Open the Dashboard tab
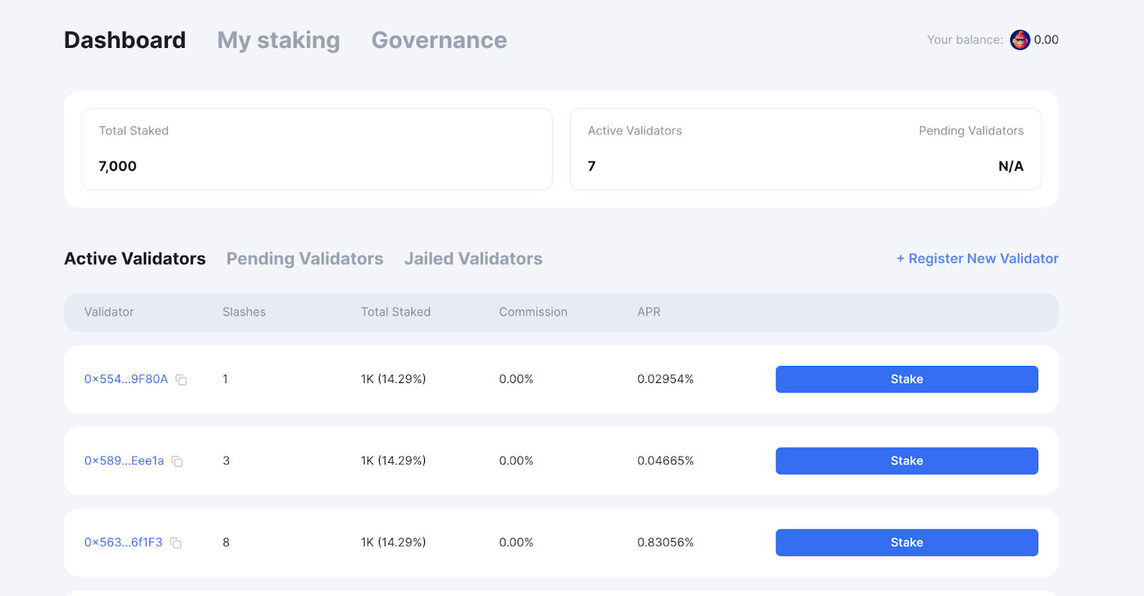Image resolution: width=1144 pixels, height=596 pixels. coord(125,40)
